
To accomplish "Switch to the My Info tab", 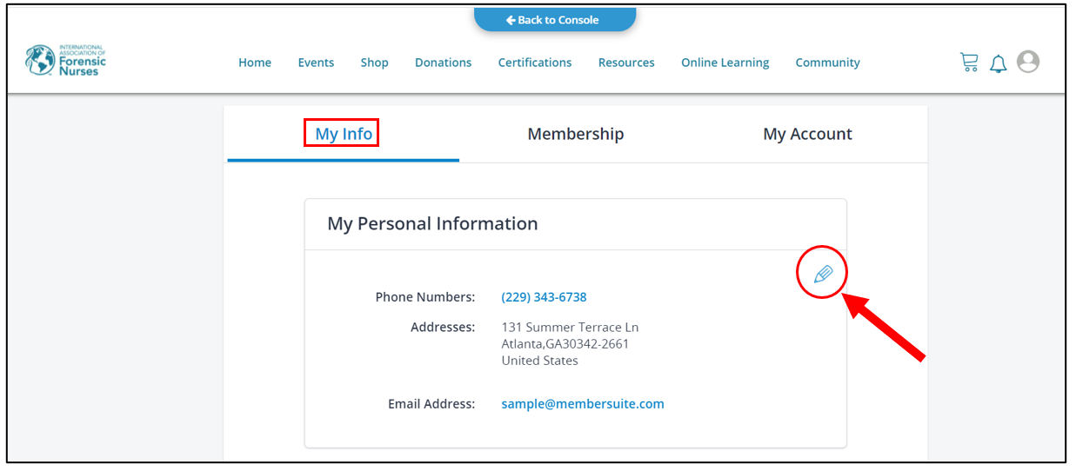I will [x=344, y=134].
